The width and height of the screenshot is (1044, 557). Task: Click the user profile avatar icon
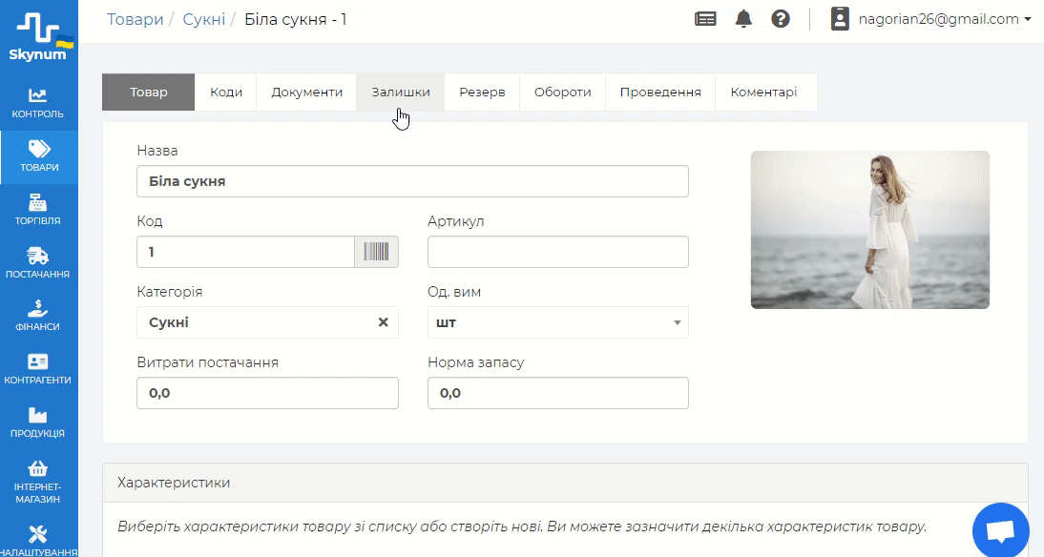tap(840, 19)
